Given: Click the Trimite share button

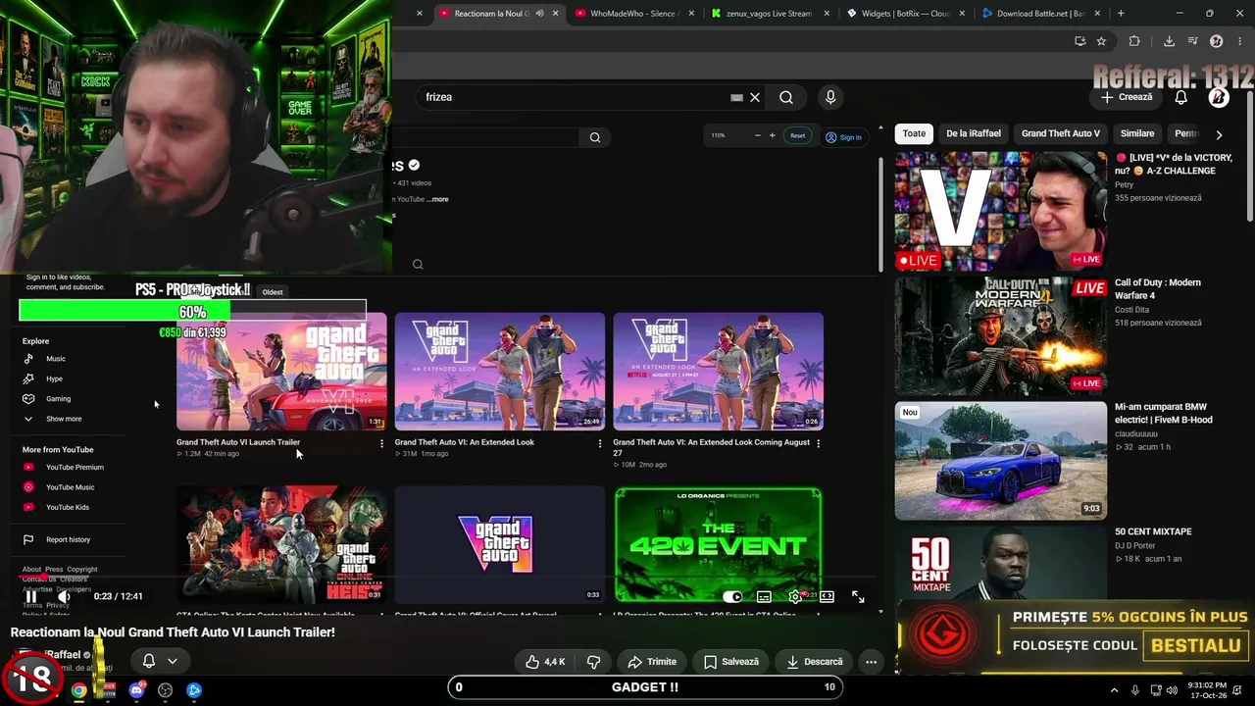Looking at the screenshot, I should (652, 662).
